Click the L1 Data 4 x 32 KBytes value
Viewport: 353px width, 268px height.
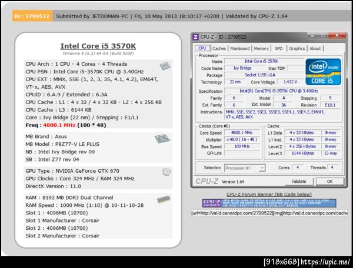302,133
